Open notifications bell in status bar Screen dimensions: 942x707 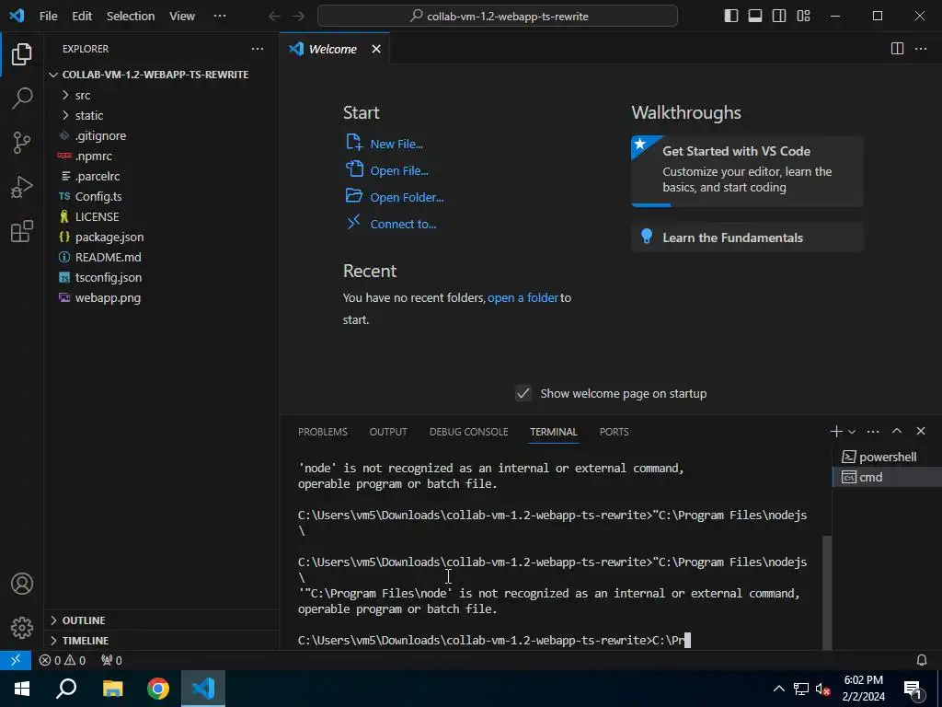coord(922,660)
